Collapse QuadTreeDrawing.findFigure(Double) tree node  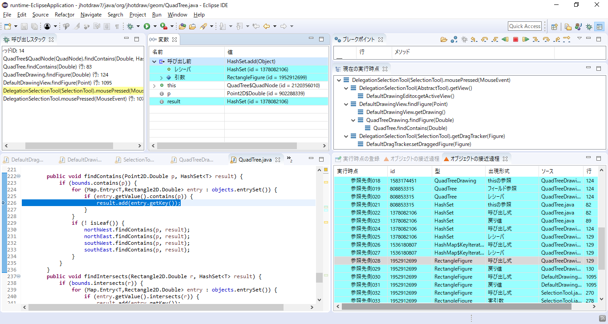[x=353, y=120]
